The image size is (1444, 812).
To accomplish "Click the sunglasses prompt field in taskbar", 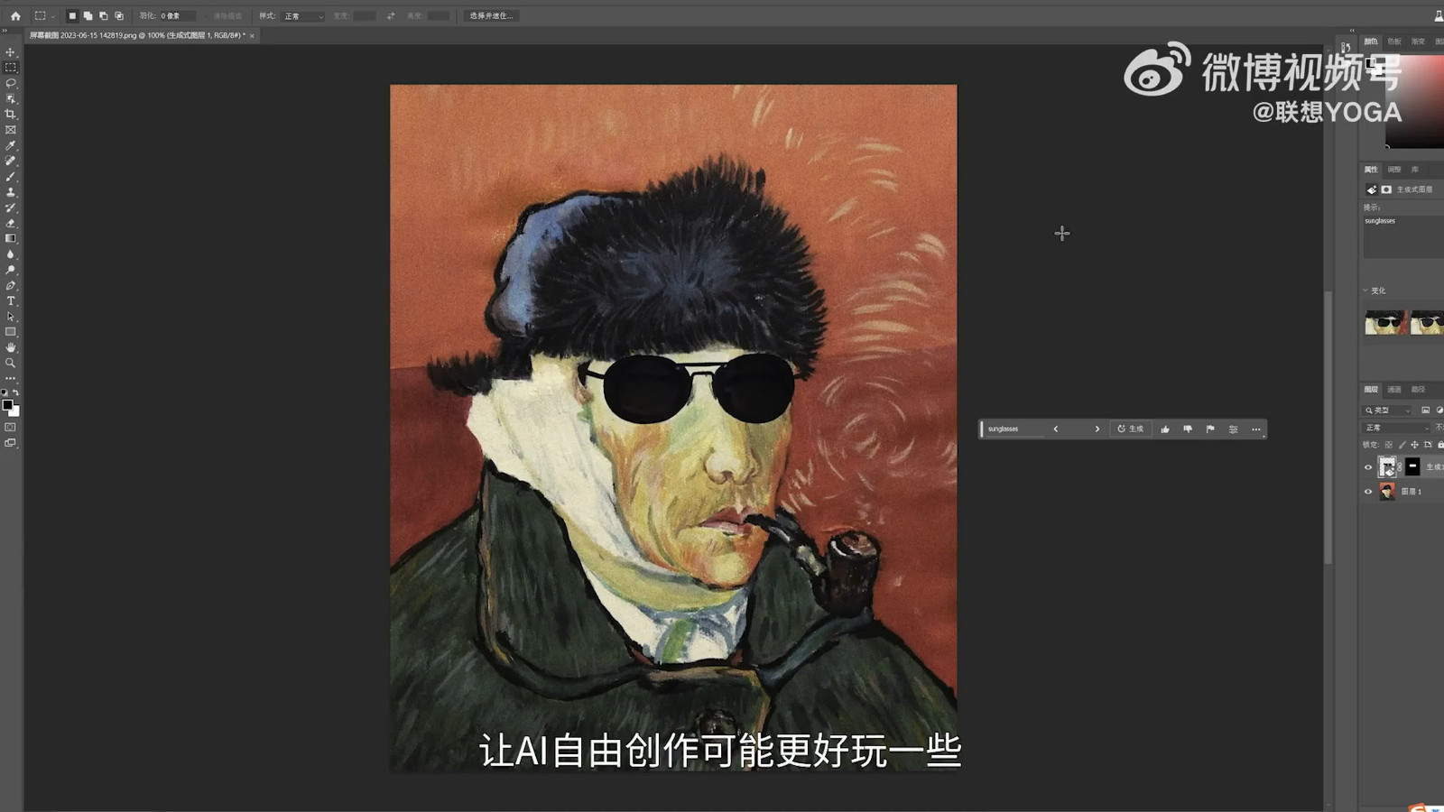I will click(x=1014, y=429).
